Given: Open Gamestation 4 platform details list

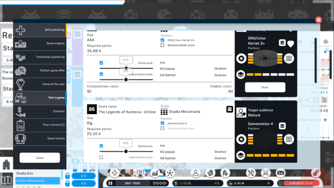Looking at the screenshot, I should (282, 126).
